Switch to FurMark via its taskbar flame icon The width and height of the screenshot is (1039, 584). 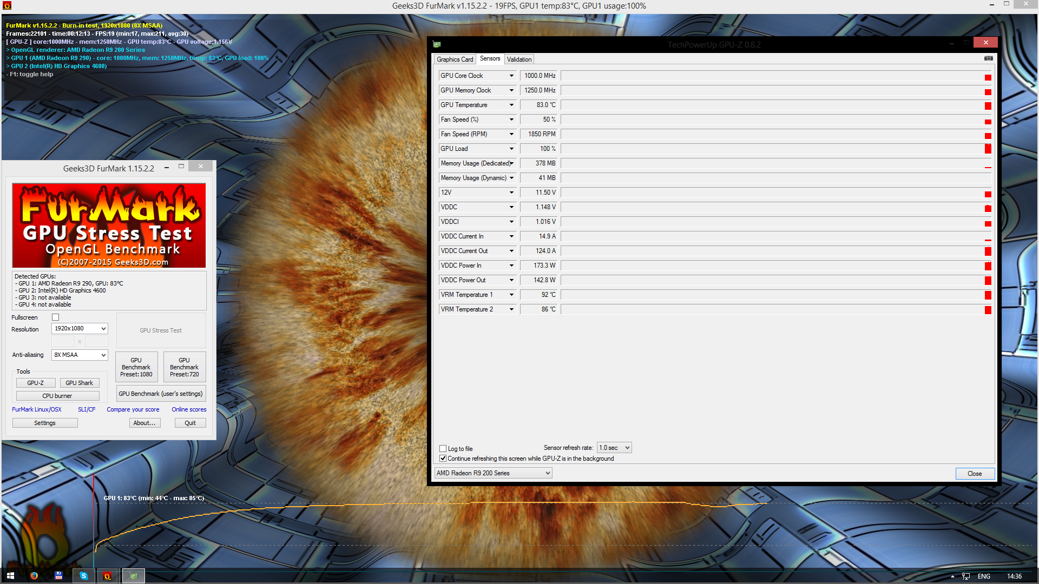pos(107,576)
